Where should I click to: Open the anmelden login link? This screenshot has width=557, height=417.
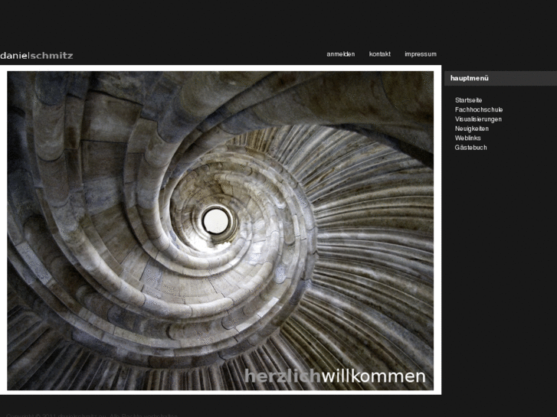tap(341, 54)
